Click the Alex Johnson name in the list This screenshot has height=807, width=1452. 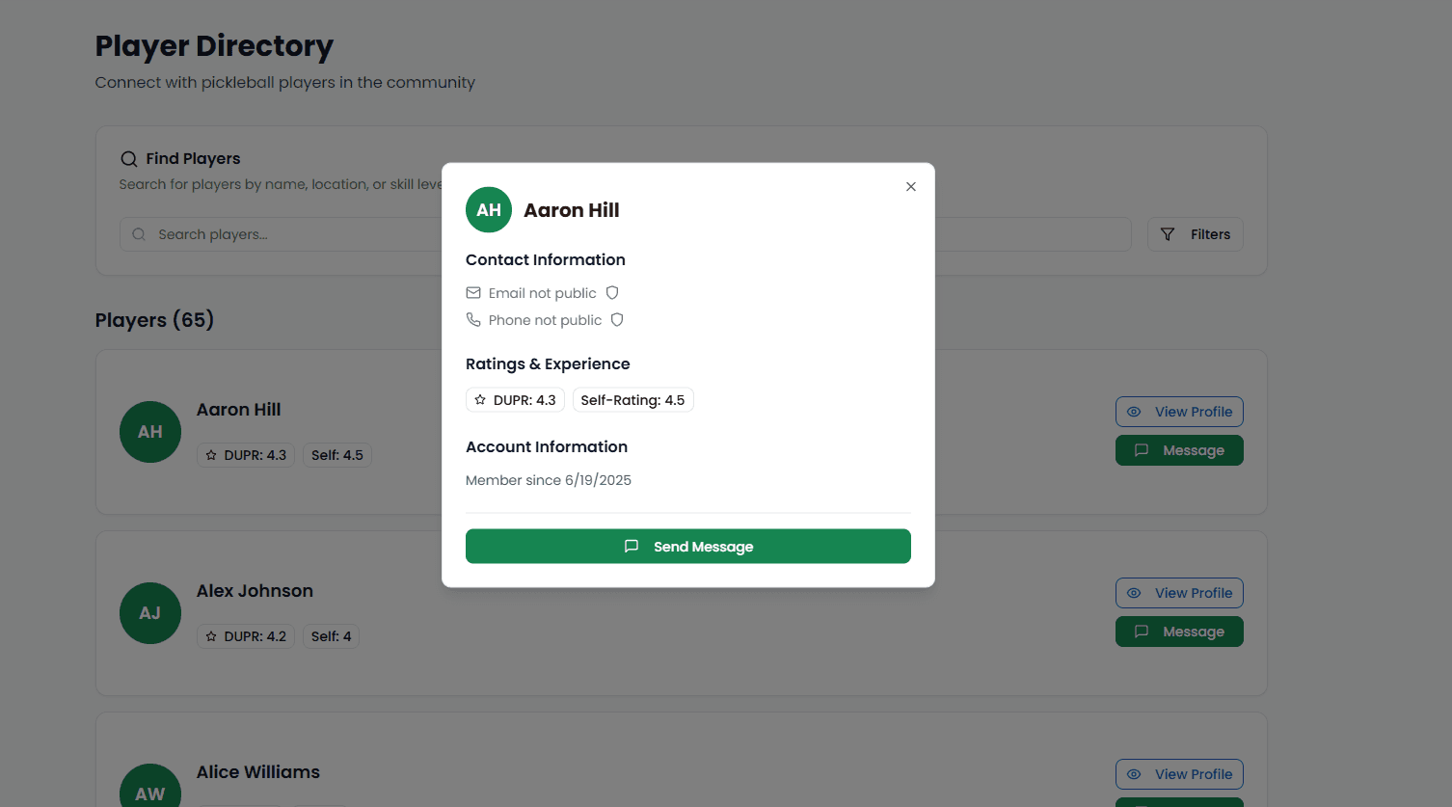[255, 591]
